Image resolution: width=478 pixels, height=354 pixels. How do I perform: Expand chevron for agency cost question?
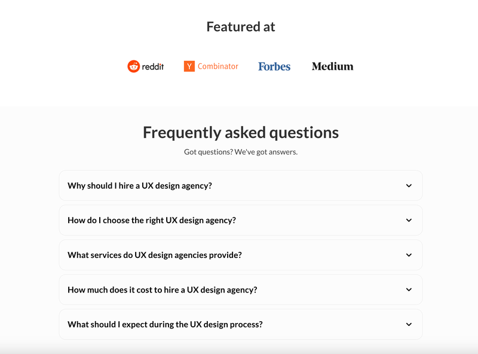409,290
